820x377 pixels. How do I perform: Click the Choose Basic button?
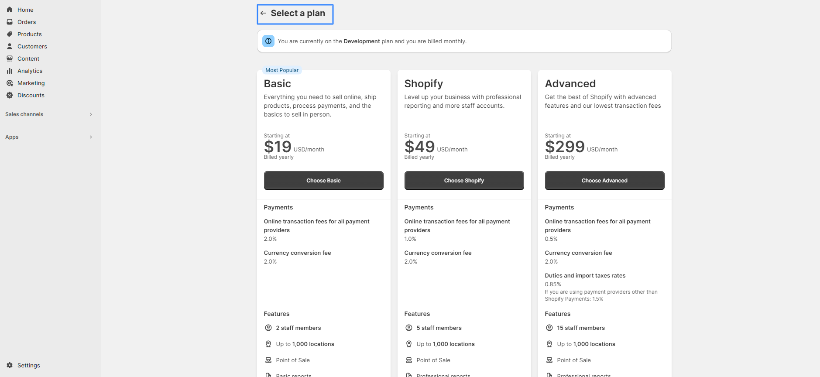pos(323,181)
